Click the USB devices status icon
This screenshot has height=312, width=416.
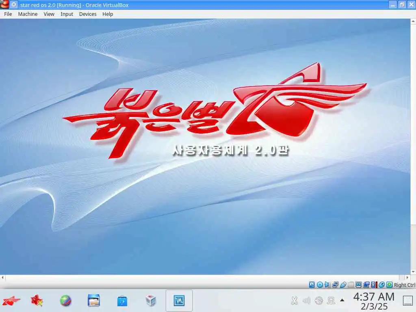[x=343, y=285]
